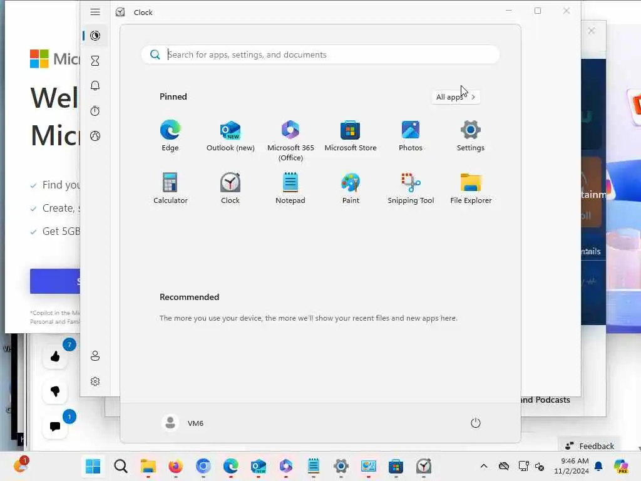Click the Feedback button
The height and width of the screenshot is (481, 641).
point(590,446)
